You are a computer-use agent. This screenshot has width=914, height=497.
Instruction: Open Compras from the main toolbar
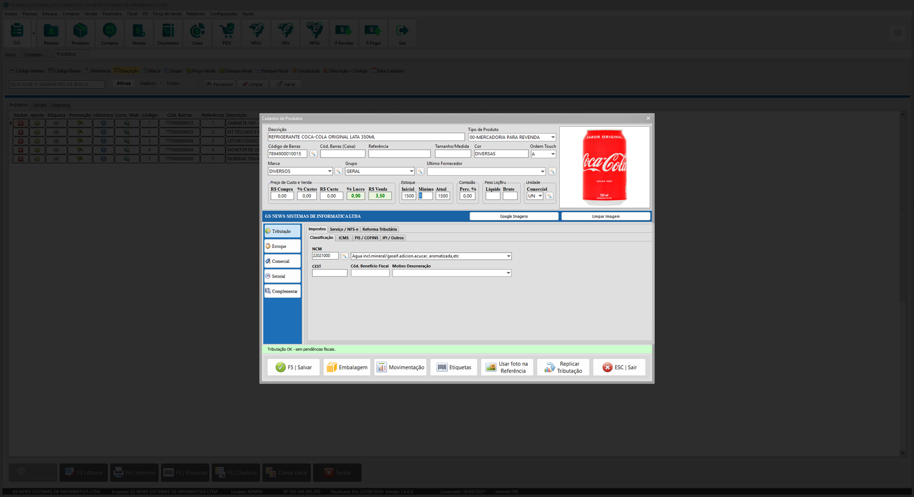tap(110, 33)
